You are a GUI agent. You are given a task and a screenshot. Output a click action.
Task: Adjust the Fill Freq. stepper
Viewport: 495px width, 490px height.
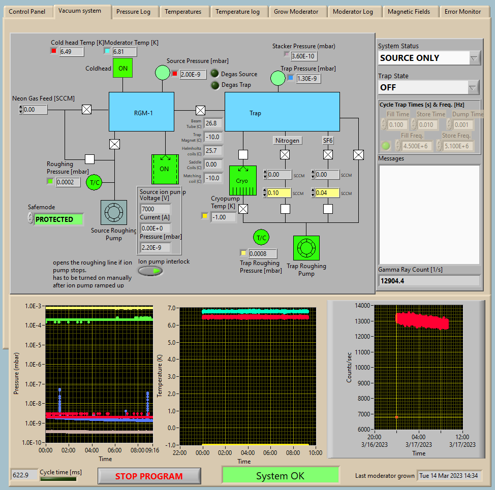point(398,146)
